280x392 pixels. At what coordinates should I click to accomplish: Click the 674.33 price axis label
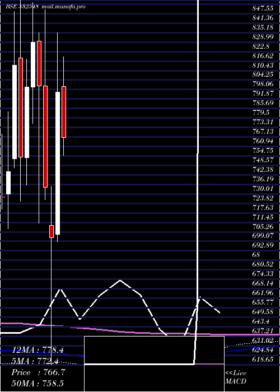pos(263,274)
